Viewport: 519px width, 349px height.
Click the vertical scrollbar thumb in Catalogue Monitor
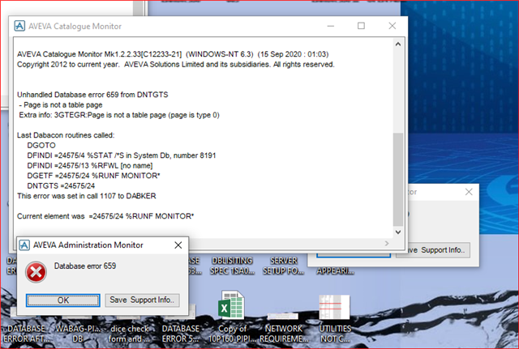click(x=398, y=179)
